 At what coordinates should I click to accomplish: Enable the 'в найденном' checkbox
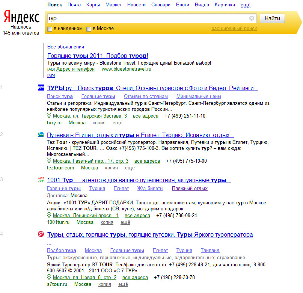click(x=50, y=29)
